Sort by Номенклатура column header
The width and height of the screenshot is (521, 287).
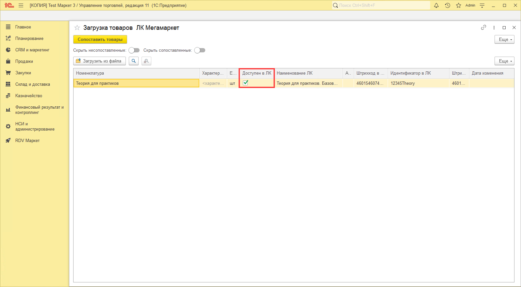pyautogui.click(x=136, y=73)
